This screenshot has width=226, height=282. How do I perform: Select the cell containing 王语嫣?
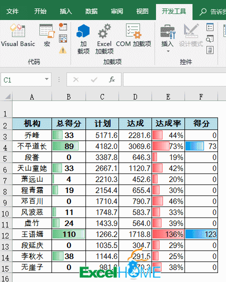tap(32, 234)
